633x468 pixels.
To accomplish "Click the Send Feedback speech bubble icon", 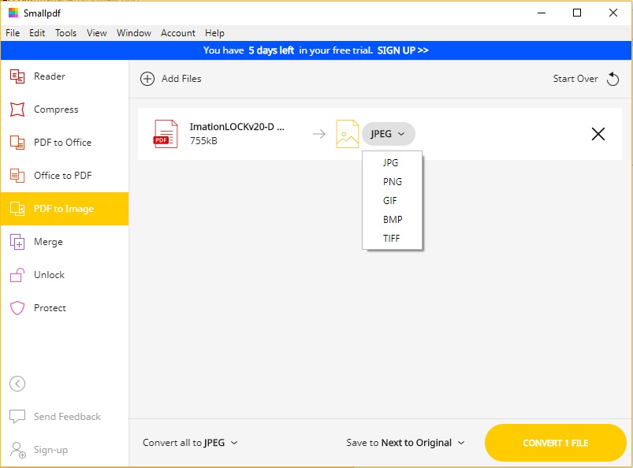I will coord(17,416).
